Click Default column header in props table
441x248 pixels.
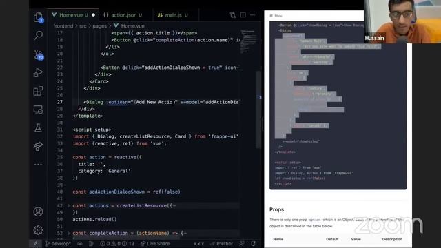[x=332, y=239]
